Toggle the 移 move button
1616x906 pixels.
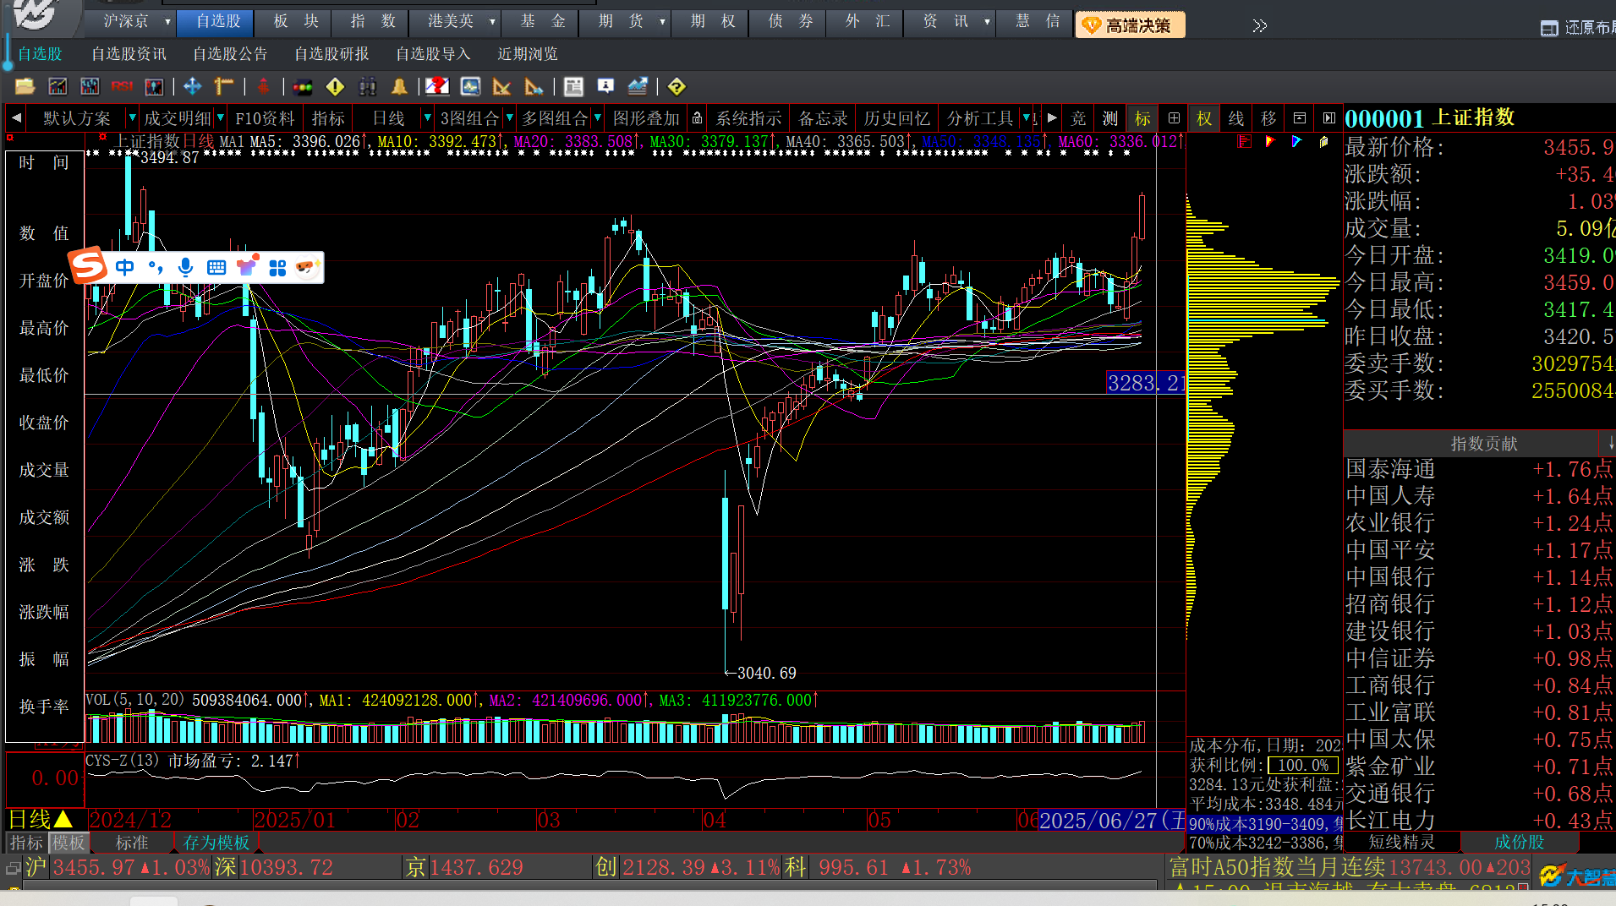[1268, 118]
